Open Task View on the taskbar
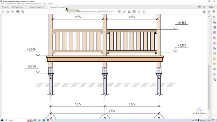217x122 pixels. (x=35, y=120)
